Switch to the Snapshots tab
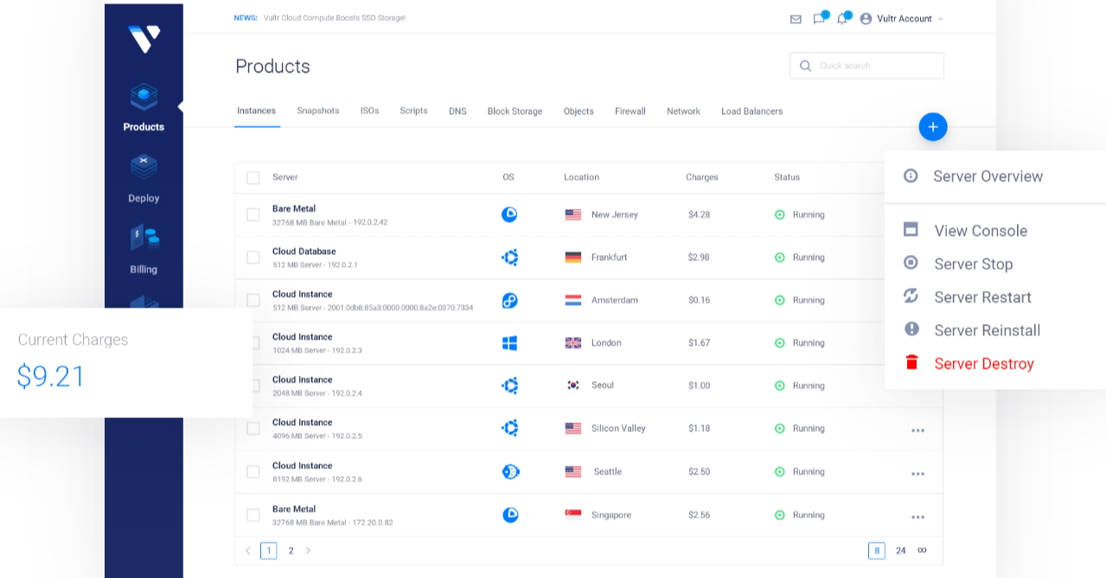The height and width of the screenshot is (578, 1106). pyautogui.click(x=318, y=111)
